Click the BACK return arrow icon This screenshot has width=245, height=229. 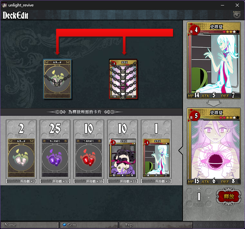pos(237,14)
